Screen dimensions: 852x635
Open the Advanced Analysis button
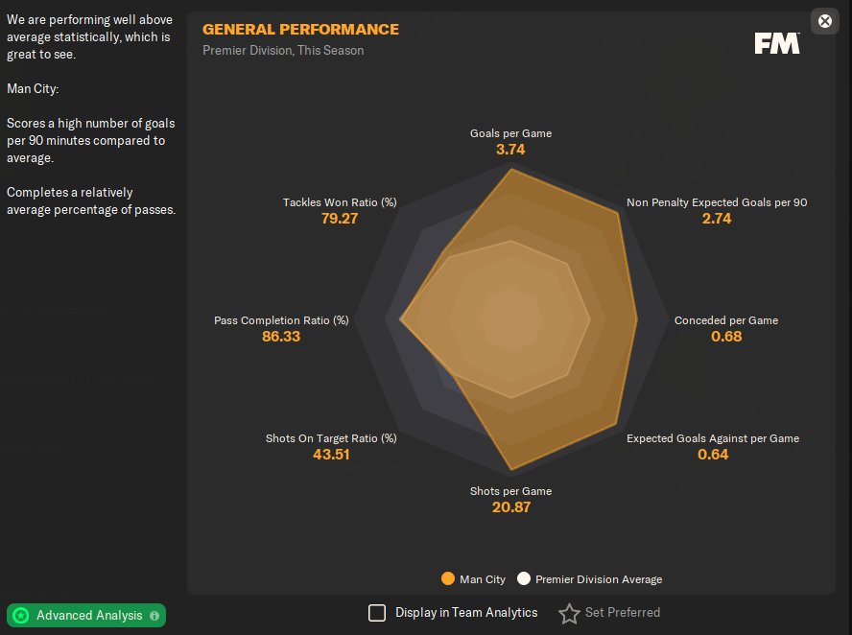tap(88, 616)
